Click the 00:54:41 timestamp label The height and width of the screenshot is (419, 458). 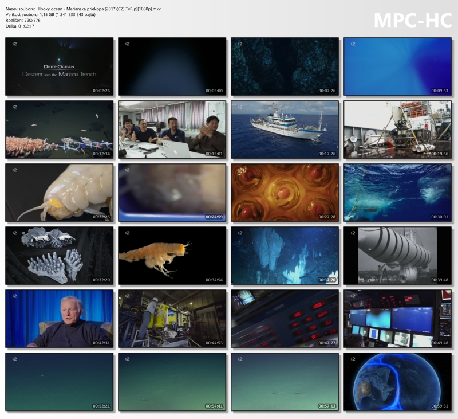(x=215, y=406)
